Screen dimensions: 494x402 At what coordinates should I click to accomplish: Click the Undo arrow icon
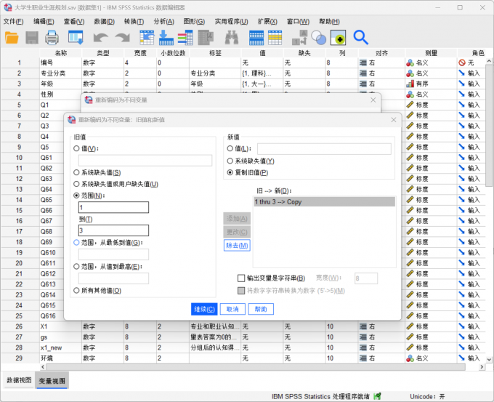101,38
